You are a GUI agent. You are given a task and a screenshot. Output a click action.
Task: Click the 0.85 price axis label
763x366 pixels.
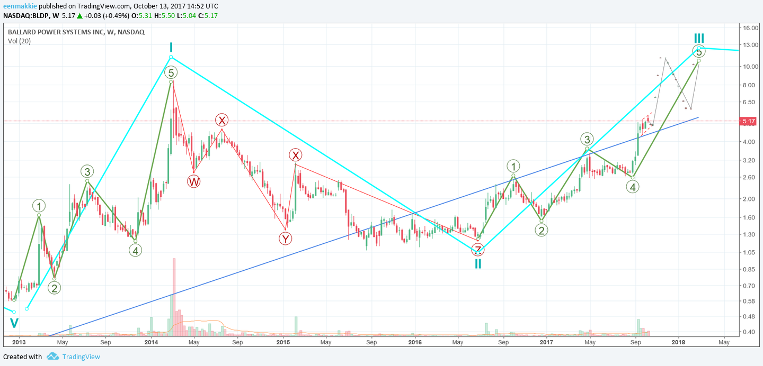point(749,270)
